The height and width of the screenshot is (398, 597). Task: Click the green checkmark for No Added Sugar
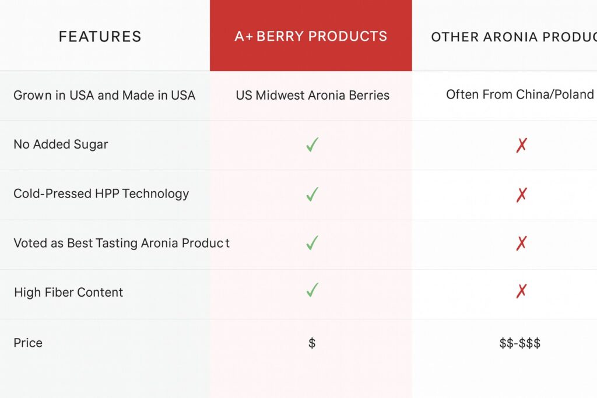click(x=312, y=145)
